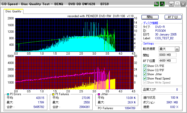Click the disc label CDS_TEST_B2
Image resolution: width=187 pixels, height=113 pixels.
[164, 38]
